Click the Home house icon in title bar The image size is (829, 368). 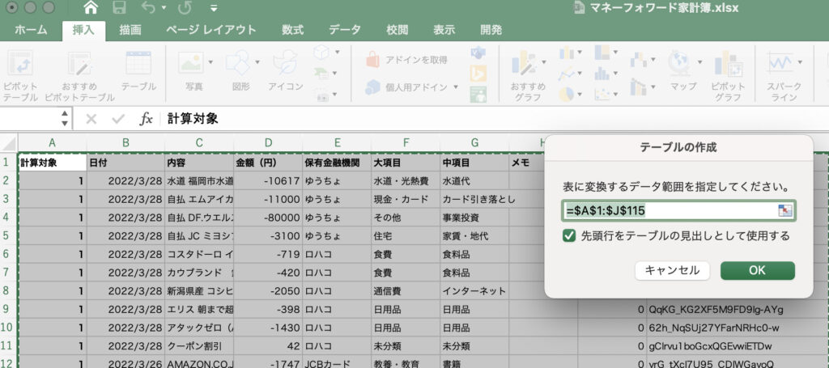click(91, 8)
